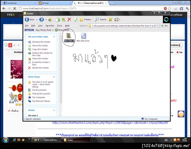
Task: Click Rename this folder
Action: [x=41, y=42]
